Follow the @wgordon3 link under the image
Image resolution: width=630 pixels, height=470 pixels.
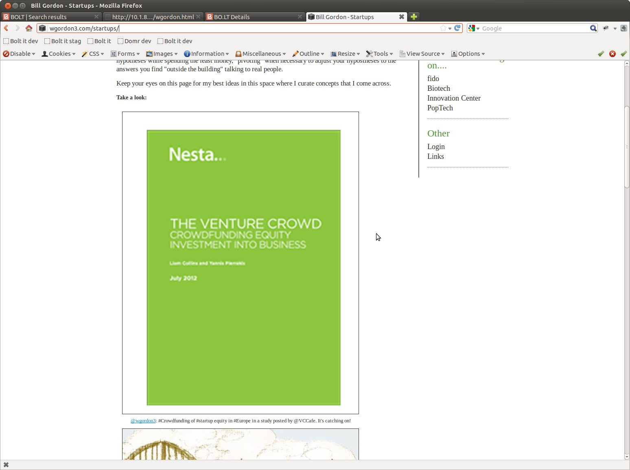click(143, 421)
